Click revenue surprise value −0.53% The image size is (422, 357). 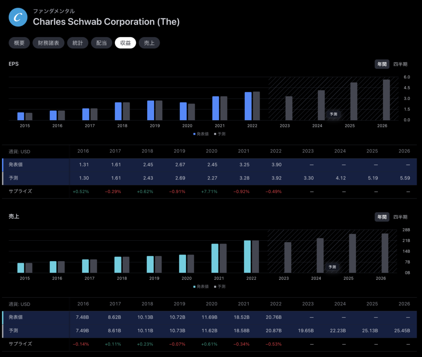click(x=274, y=344)
